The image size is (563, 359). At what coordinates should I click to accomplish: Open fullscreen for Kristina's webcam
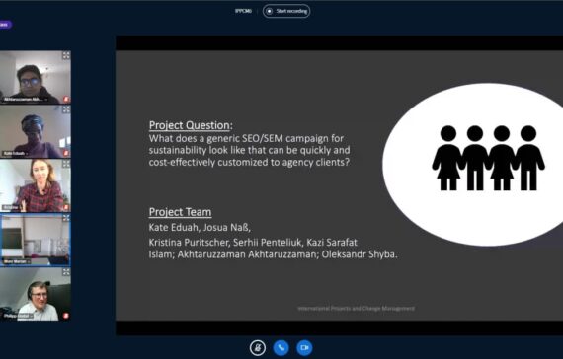(66, 164)
